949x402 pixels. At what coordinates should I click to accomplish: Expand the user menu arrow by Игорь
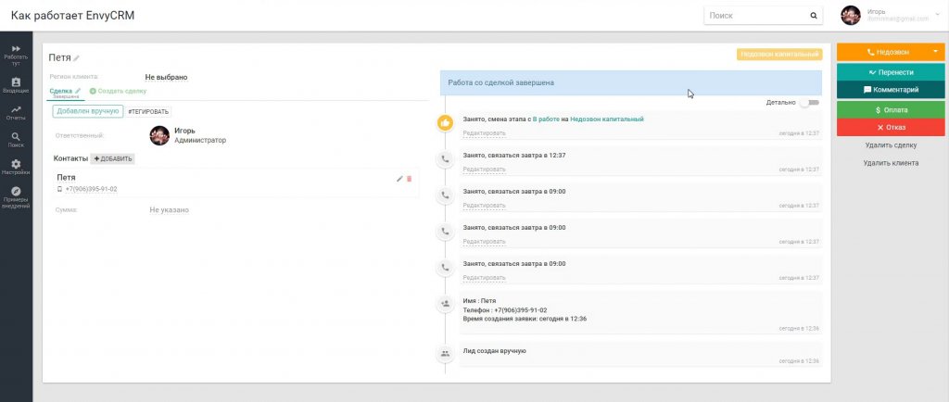pyautogui.click(x=938, y=13)
